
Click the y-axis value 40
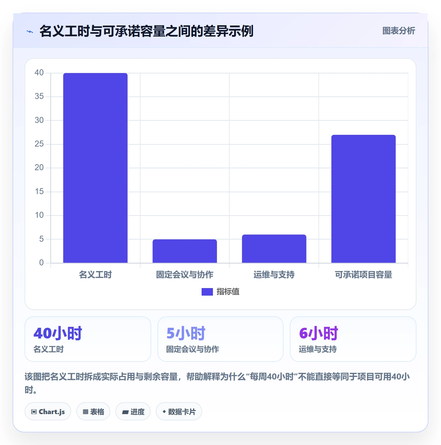pyautogui.click(x=39, y=73)
